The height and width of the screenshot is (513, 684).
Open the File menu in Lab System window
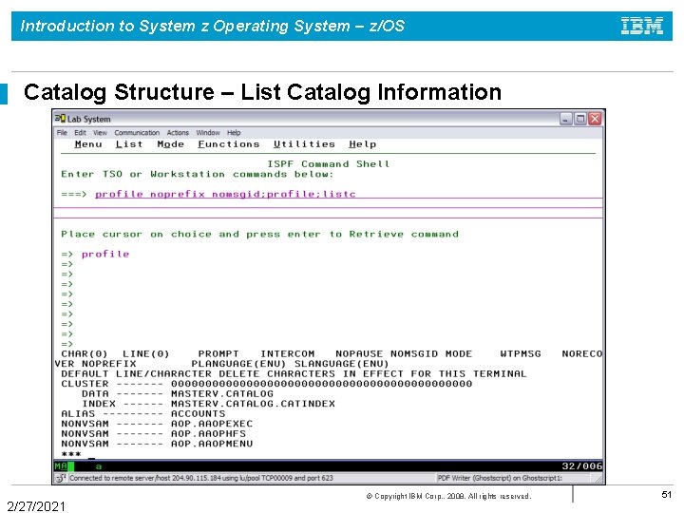[62, 133]
